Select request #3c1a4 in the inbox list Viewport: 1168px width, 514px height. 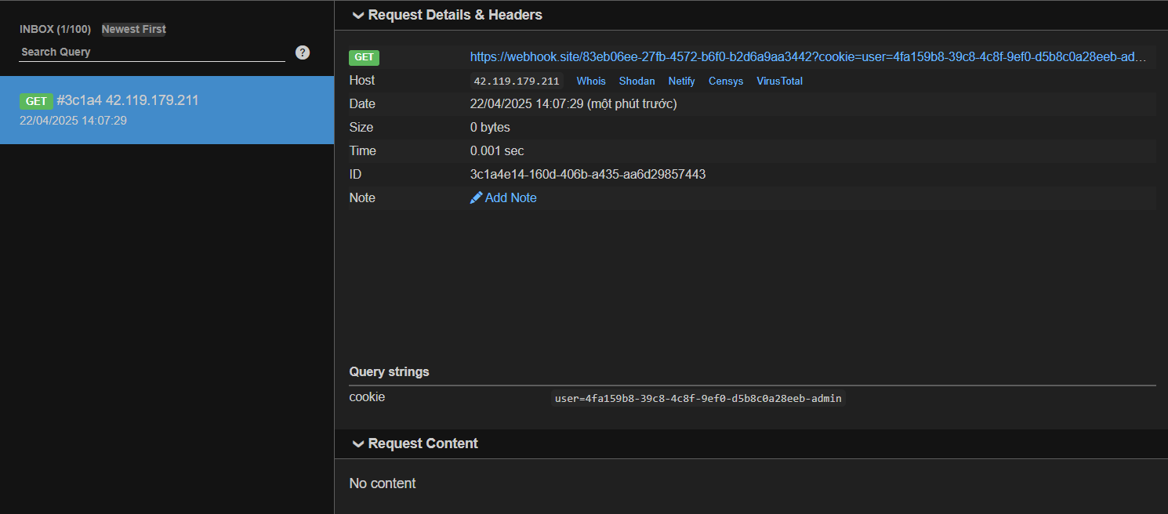[166, 110]
